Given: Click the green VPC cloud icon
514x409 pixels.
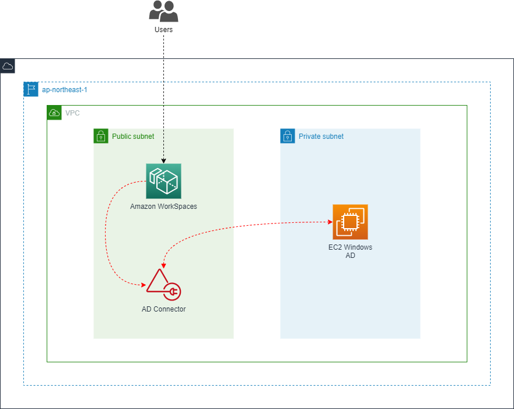Looking at the screenshot, I should click(x=54, y=113).
